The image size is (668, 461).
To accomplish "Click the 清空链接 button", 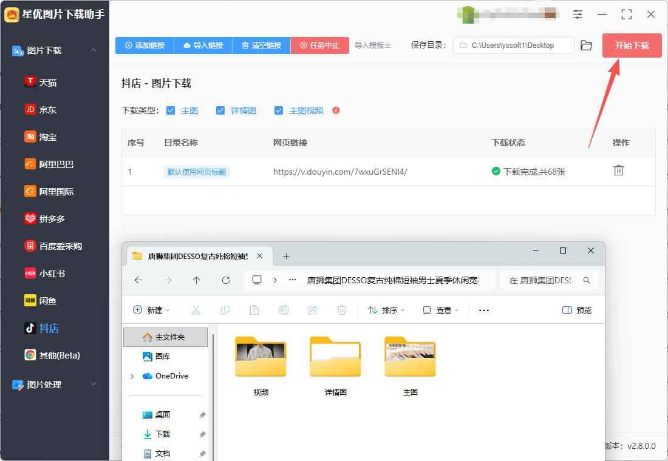I will point(262,45).
